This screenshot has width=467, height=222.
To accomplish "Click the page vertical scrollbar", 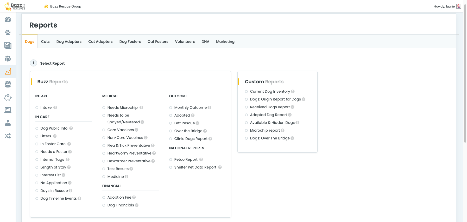I will coord(465,78).
